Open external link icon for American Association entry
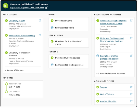Viewport: 138px width, 108px height. [131, 20]
